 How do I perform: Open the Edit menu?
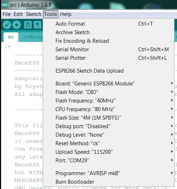pyautogui.click(x=18, y=14)
